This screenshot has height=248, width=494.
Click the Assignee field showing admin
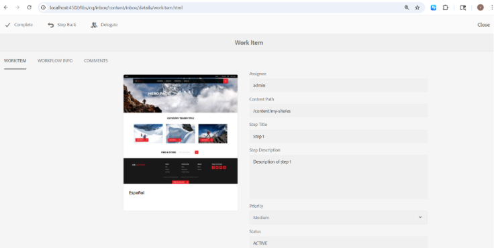pyautogui.click(x=338, y=85)
